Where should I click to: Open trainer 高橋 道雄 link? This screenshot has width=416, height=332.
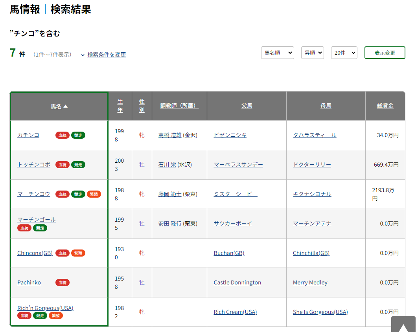click(170, 135)
